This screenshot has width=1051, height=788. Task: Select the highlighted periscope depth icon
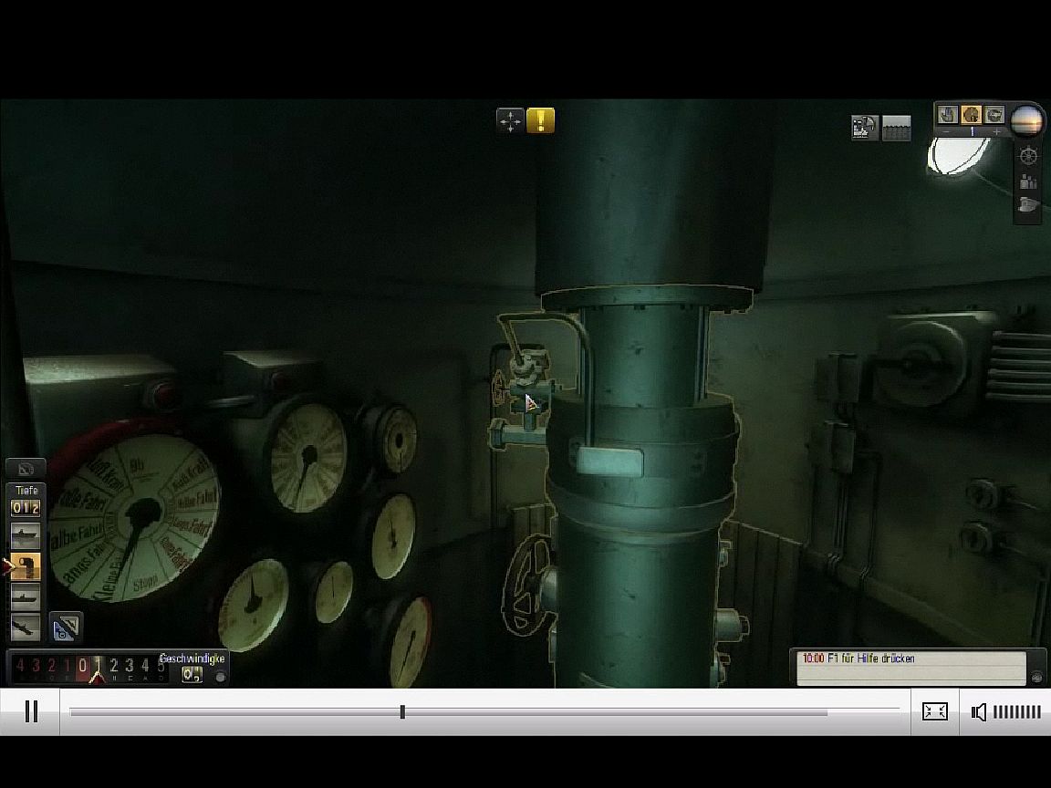click(x=26, y=566)
